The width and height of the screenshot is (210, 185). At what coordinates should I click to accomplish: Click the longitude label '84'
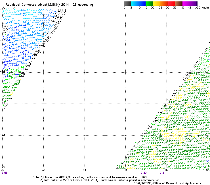[125, 170]
